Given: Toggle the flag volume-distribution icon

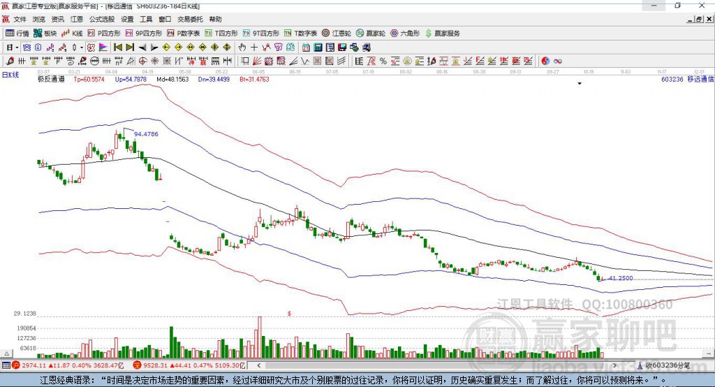Looking at the screenshot, I should [x=103, y=48].
